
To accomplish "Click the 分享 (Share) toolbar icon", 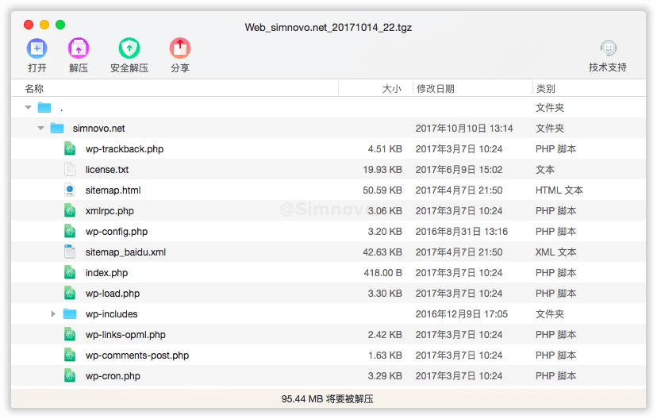I will (x=180, y=48).
